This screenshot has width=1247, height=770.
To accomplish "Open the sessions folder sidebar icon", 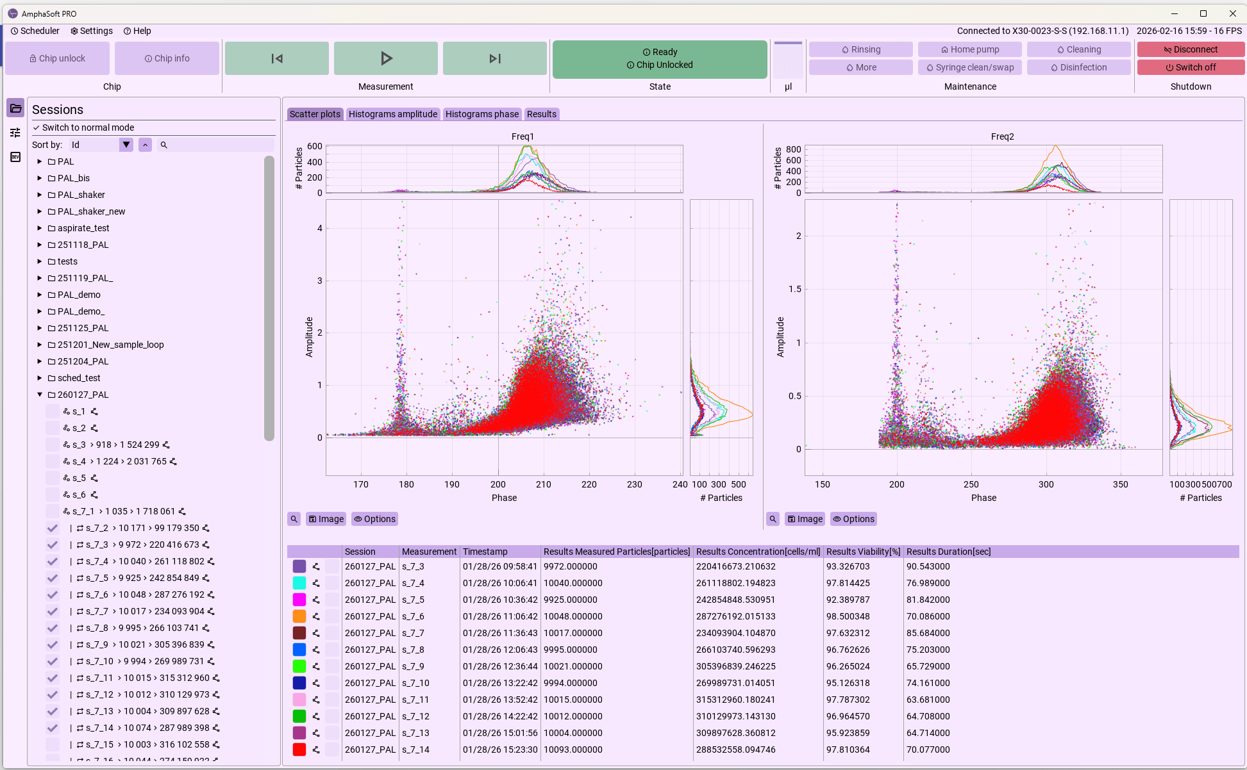I will (15, 108).
